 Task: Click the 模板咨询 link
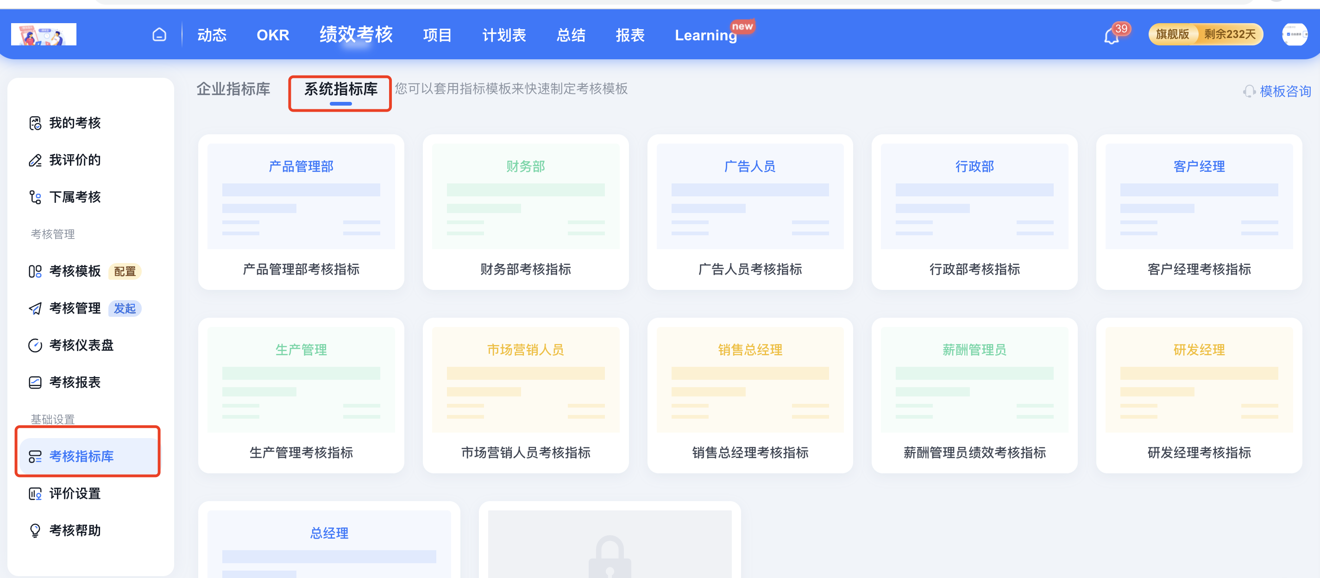tap(1285, 91)
